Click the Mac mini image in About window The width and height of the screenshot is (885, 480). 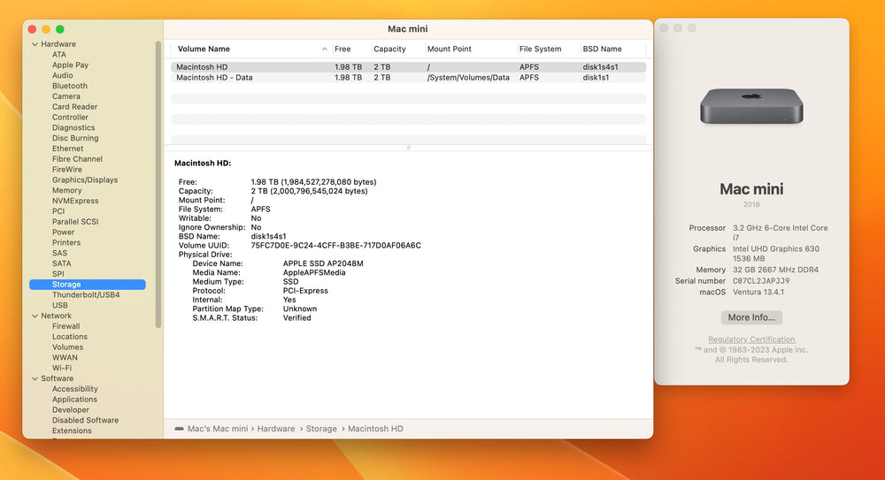pos(751,106)
